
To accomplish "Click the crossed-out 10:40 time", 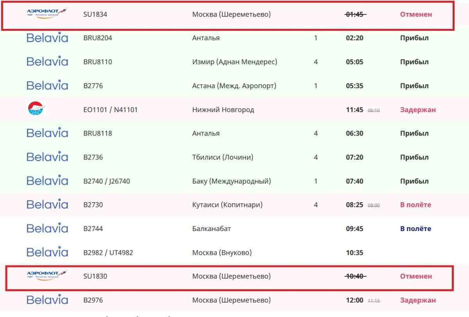I will pyautogui.click(x=355, y=276).
